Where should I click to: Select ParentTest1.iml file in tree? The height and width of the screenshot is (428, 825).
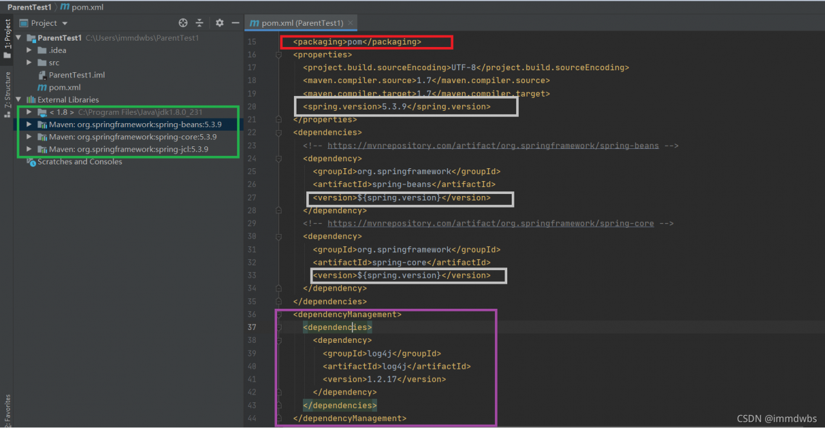tap(76, 75)
